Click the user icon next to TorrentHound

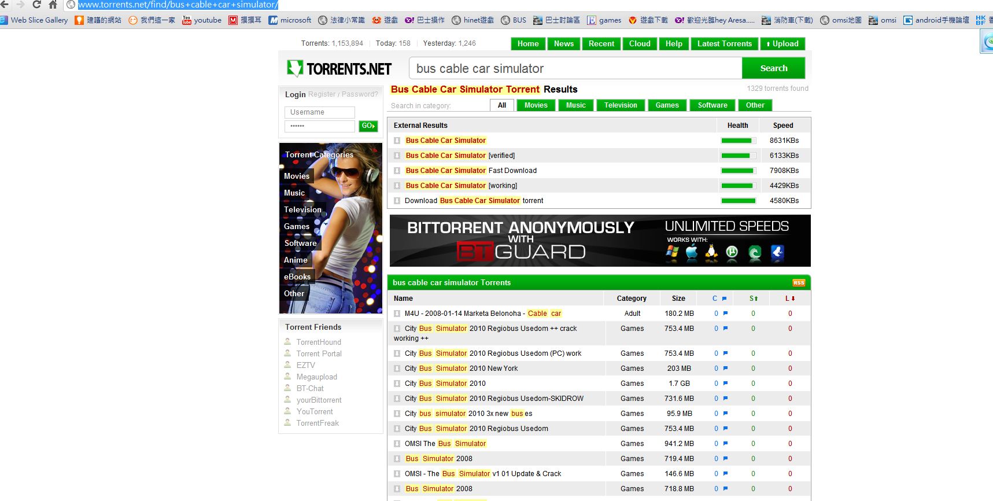(287, 342)
